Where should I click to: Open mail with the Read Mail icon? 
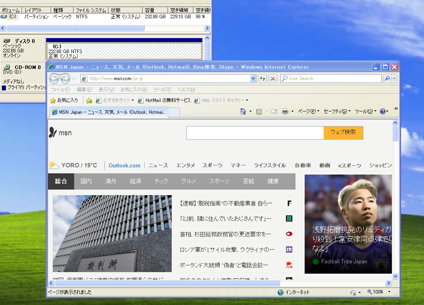(274, 111)
